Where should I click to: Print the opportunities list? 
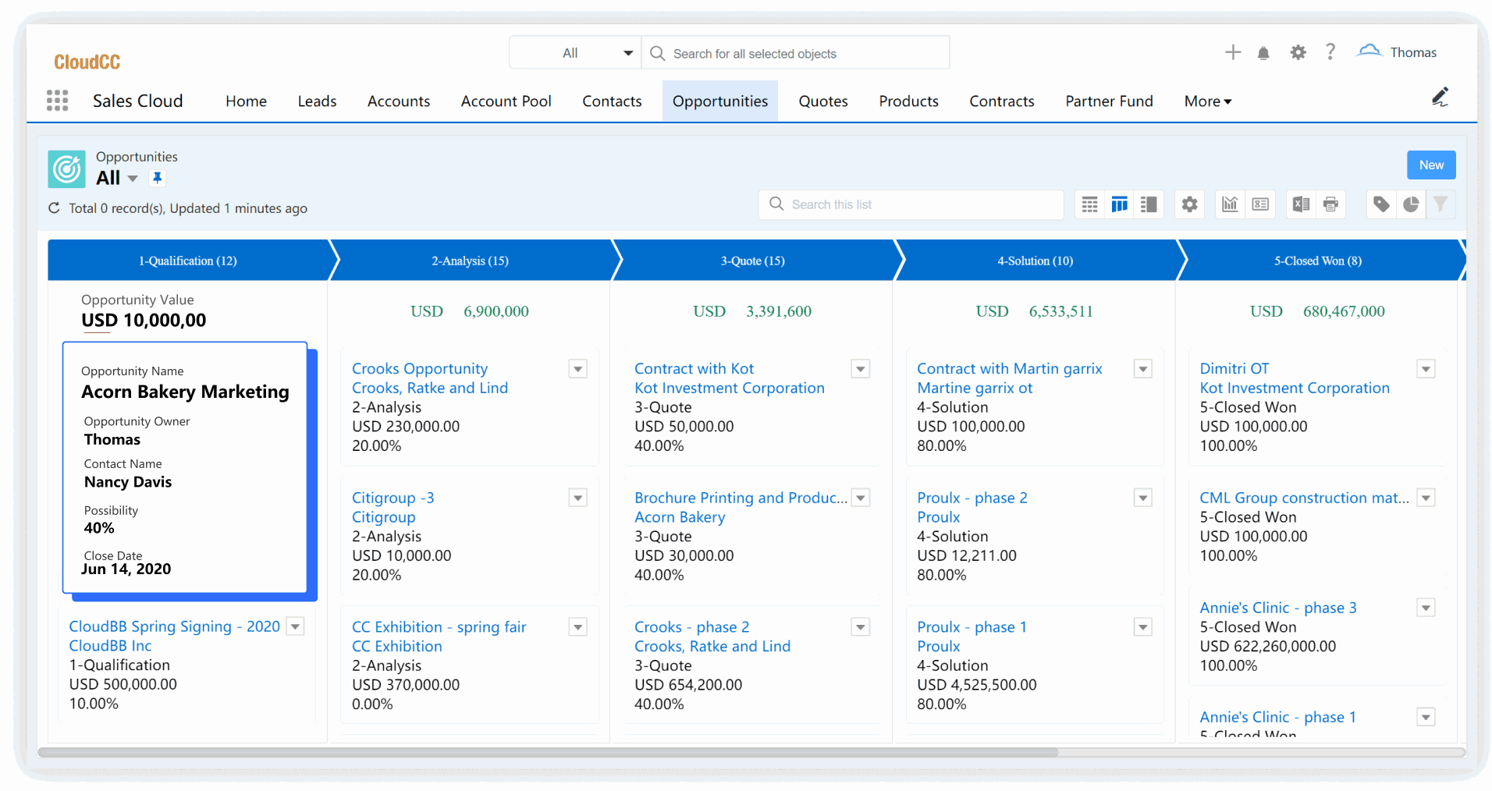point(1330,204)
